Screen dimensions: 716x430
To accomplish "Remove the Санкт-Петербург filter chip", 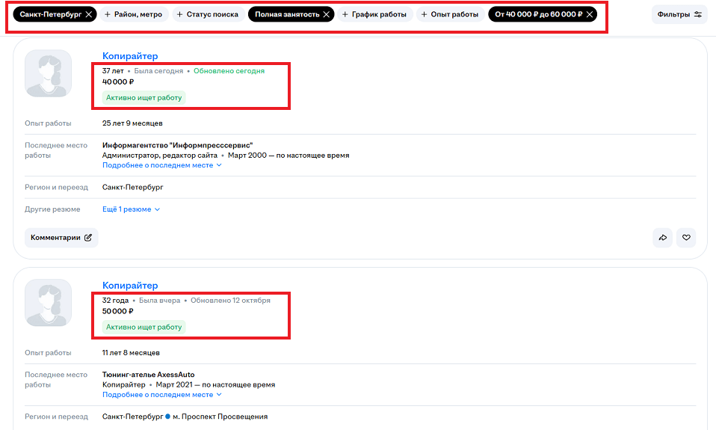I will click(x=89, y=14).
